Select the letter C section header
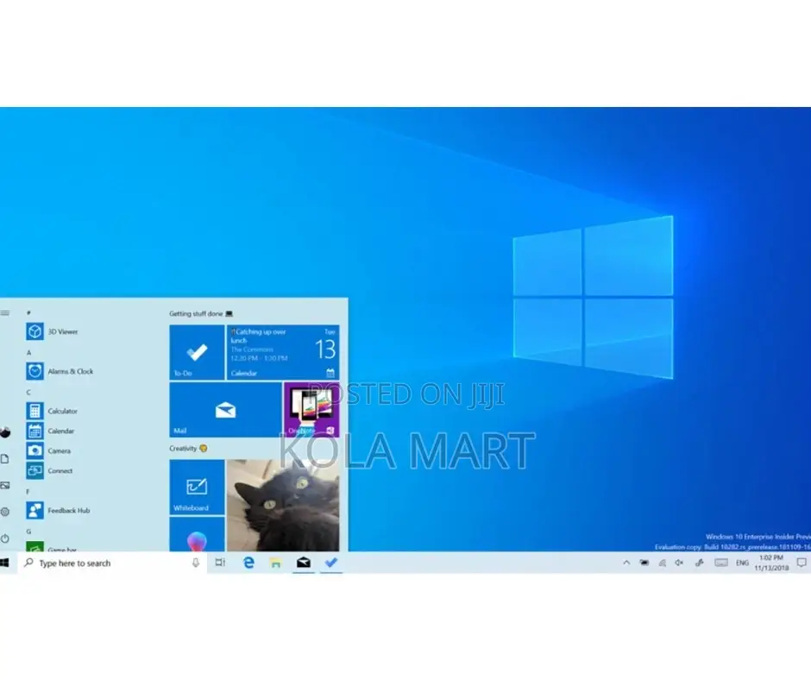The height and width of the screenshot is (680, 811). point(29,393)
